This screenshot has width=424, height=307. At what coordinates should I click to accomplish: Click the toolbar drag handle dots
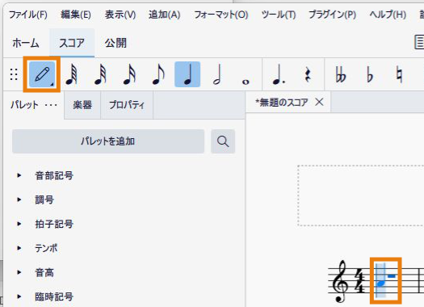click(x=14, y=74)
